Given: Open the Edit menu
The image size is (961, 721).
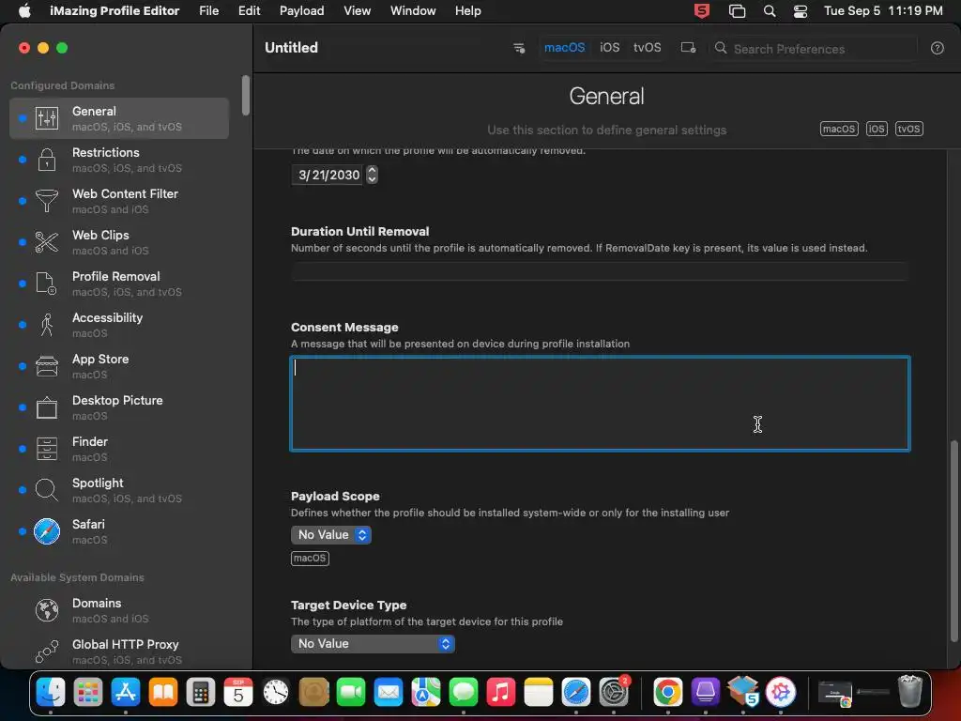Looking at the screenshot, I should click(249, 11).
